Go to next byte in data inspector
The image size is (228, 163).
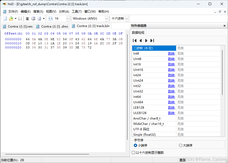(146, 41)
